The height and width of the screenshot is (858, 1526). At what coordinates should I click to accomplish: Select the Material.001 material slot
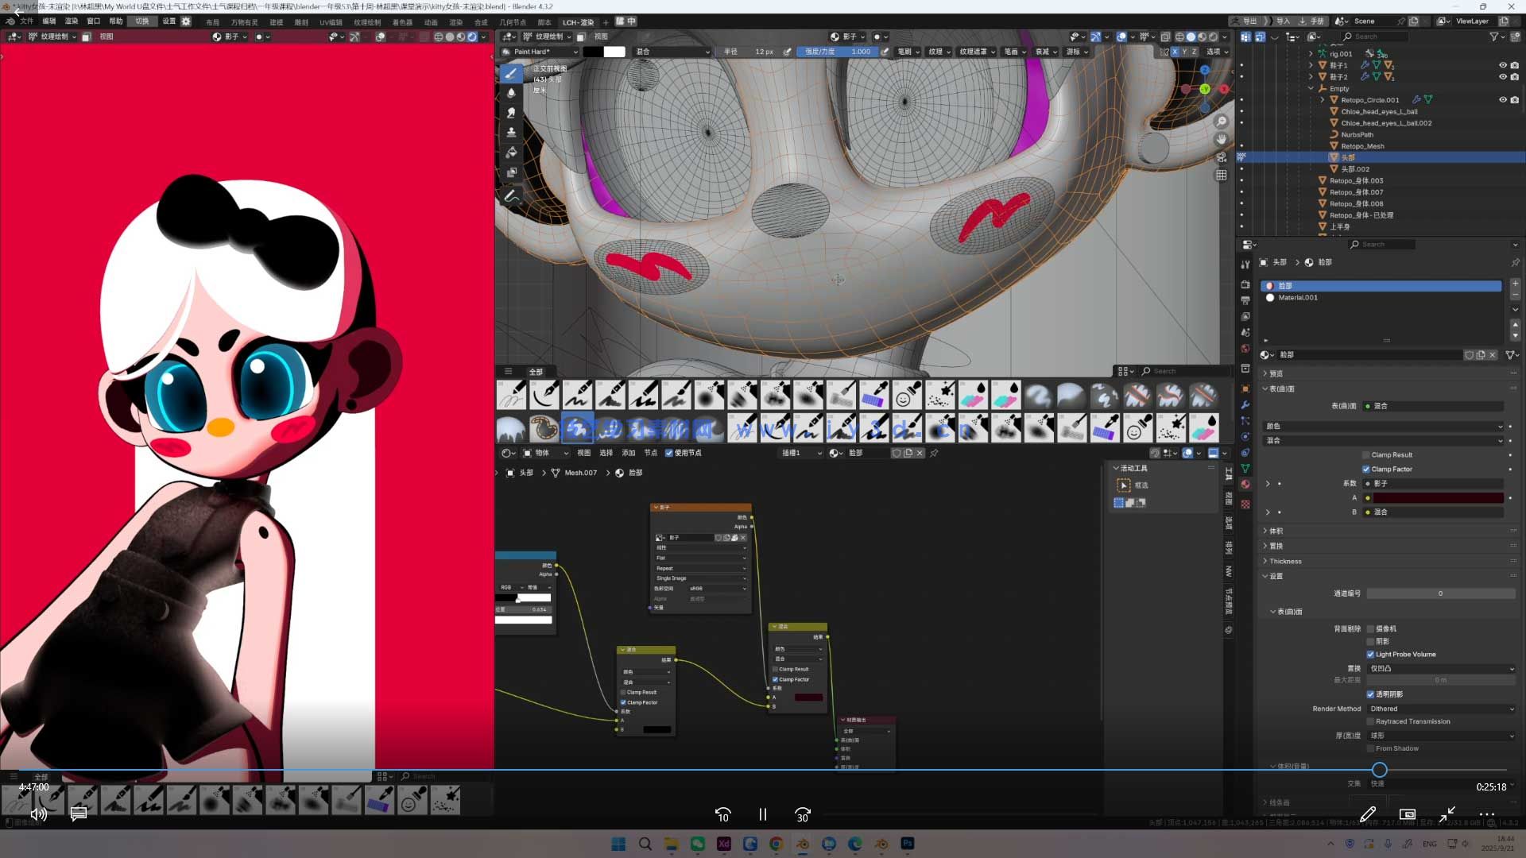point(1298,298)
